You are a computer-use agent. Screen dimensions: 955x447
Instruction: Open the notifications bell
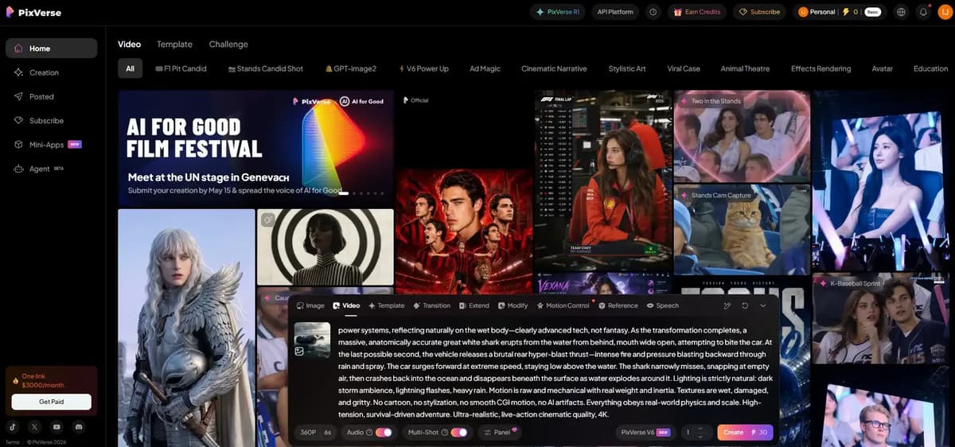pyautogui.click(x=923, y=12)
